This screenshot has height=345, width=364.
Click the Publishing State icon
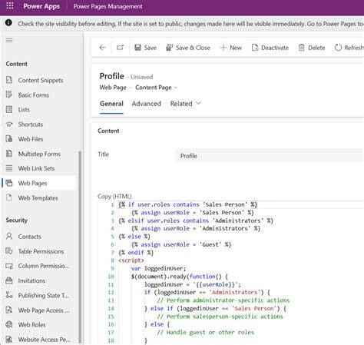(x=9, y=295)
